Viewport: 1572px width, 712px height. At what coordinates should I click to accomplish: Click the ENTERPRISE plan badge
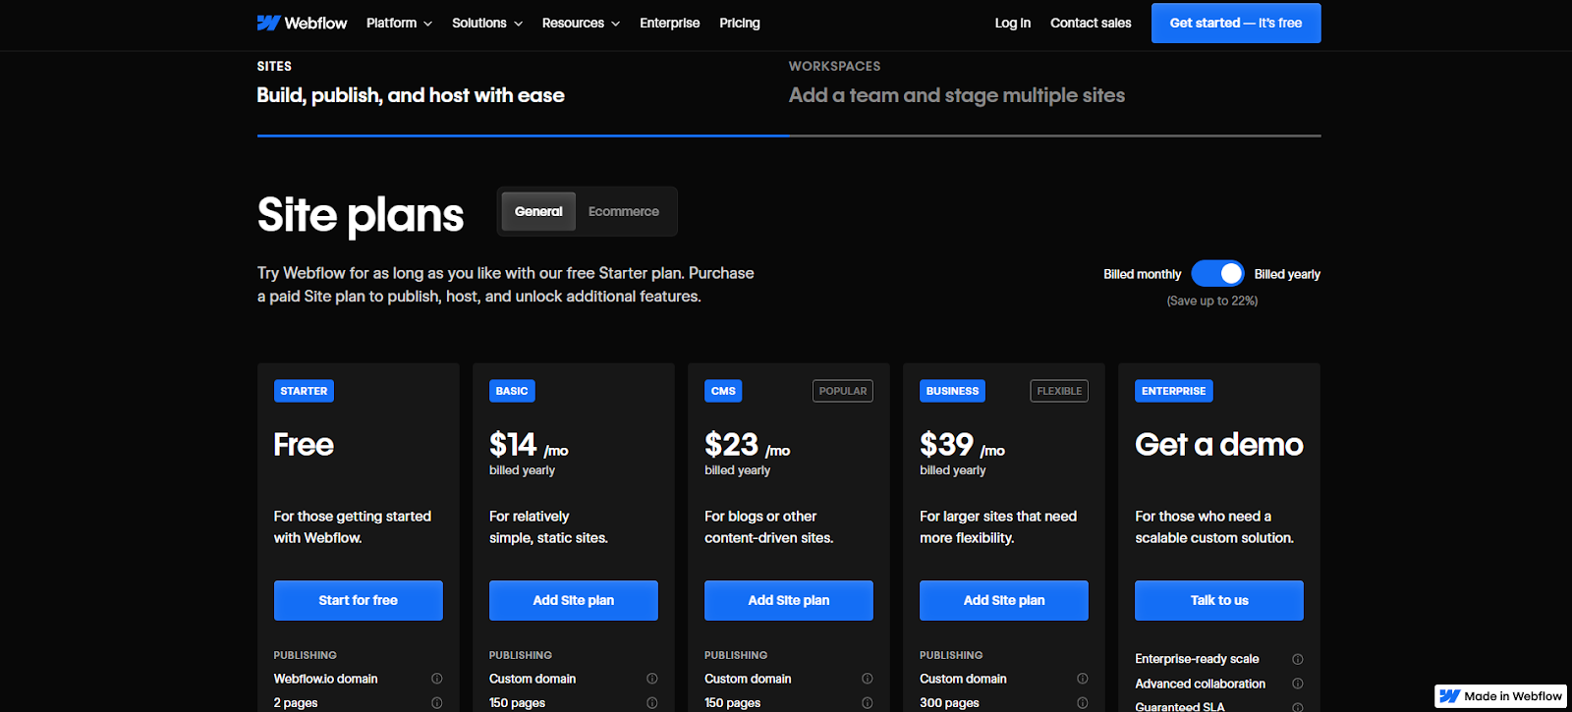click(1174, 391)
